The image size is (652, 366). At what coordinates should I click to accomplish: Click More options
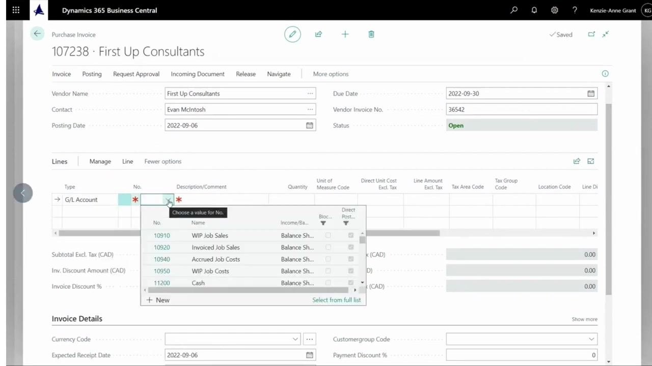[x=331, y=74]
